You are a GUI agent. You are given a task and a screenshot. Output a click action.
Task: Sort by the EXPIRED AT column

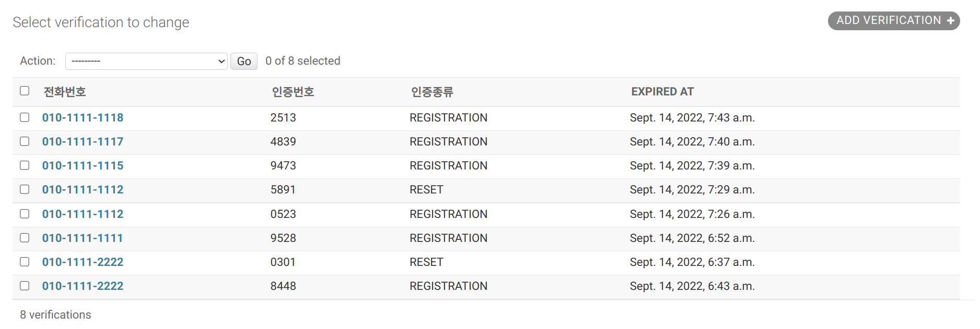tap(662, 92)
